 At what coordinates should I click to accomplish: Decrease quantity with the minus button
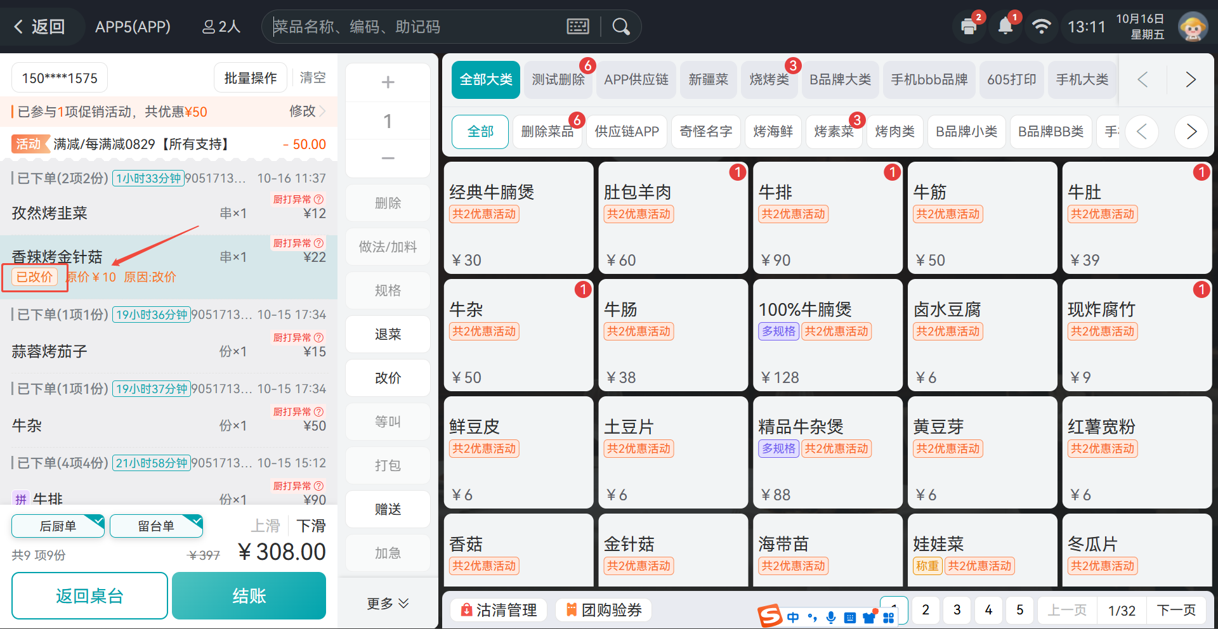point(388,158)
